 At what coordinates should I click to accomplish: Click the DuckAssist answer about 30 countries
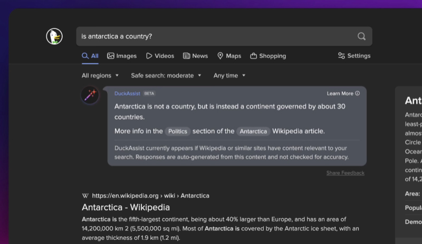230,112
